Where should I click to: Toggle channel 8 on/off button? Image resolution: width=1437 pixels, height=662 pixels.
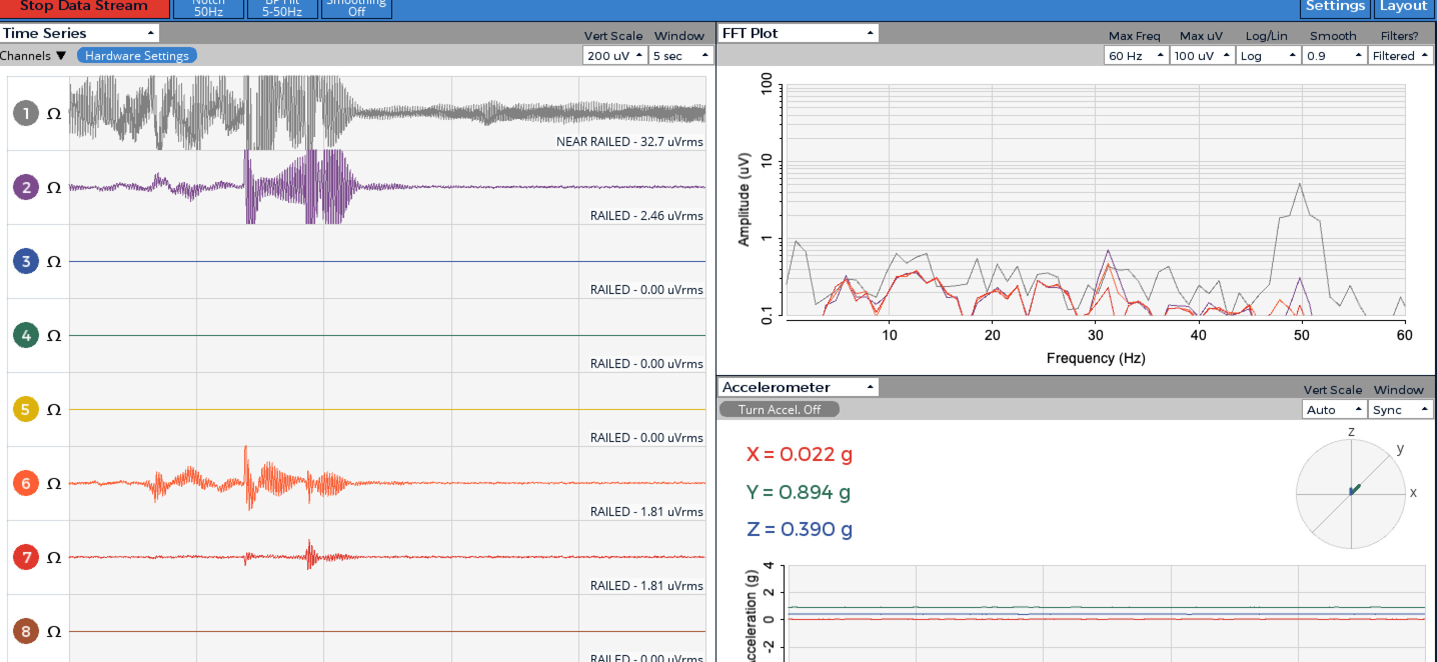(x=26, y=631)
